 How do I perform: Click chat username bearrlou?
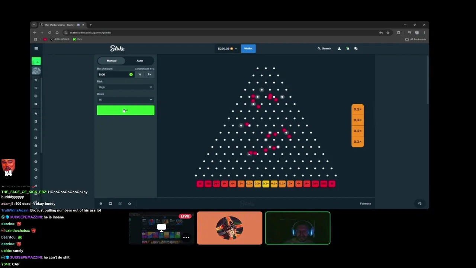9,237
